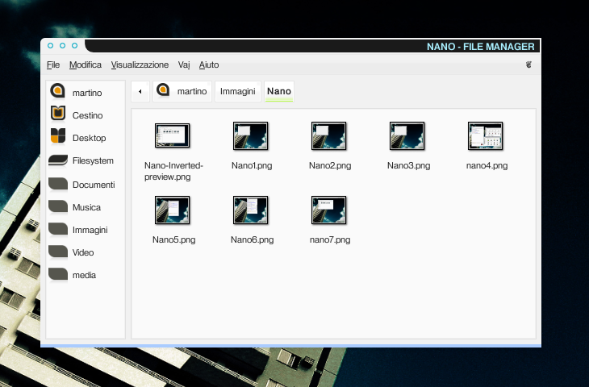
Task: Open the Immagini folder icon in sidebar
Action: 58,229
